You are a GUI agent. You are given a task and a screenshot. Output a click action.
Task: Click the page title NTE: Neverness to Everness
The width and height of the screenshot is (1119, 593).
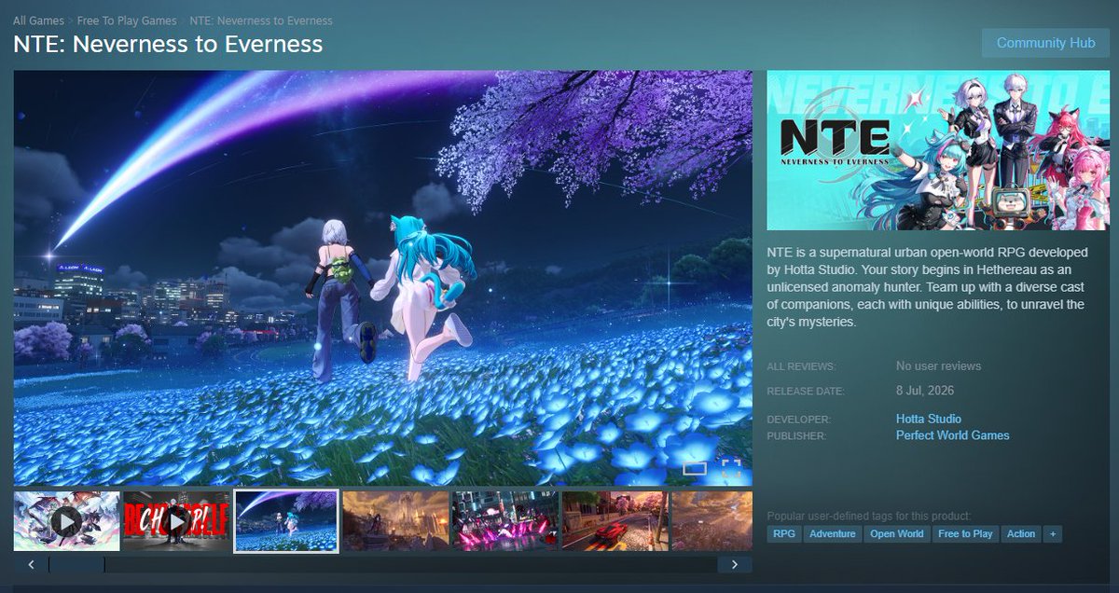tap(168, 44)
